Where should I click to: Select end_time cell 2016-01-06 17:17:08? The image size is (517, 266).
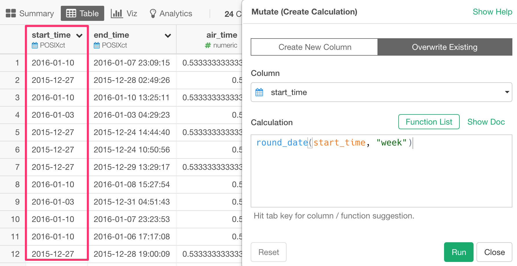point(132,236)
